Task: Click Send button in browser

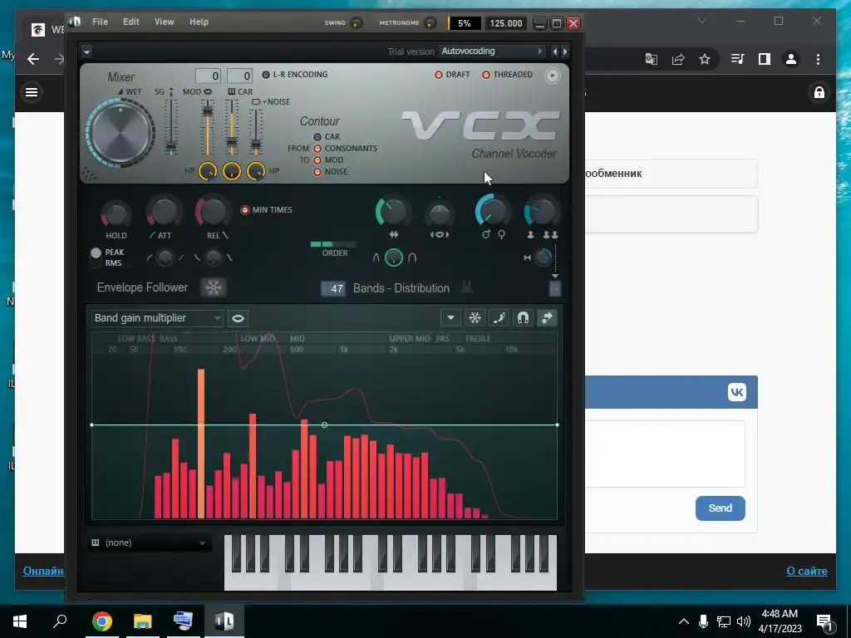Action: pyautogui.click(x=721, y=508)
